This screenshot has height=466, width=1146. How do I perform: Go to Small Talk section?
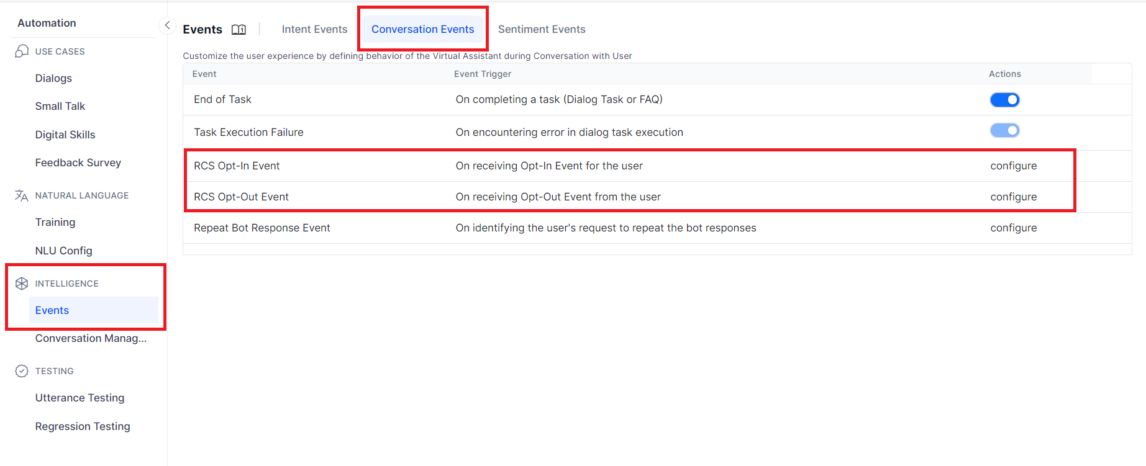click(x=60, y=106)
